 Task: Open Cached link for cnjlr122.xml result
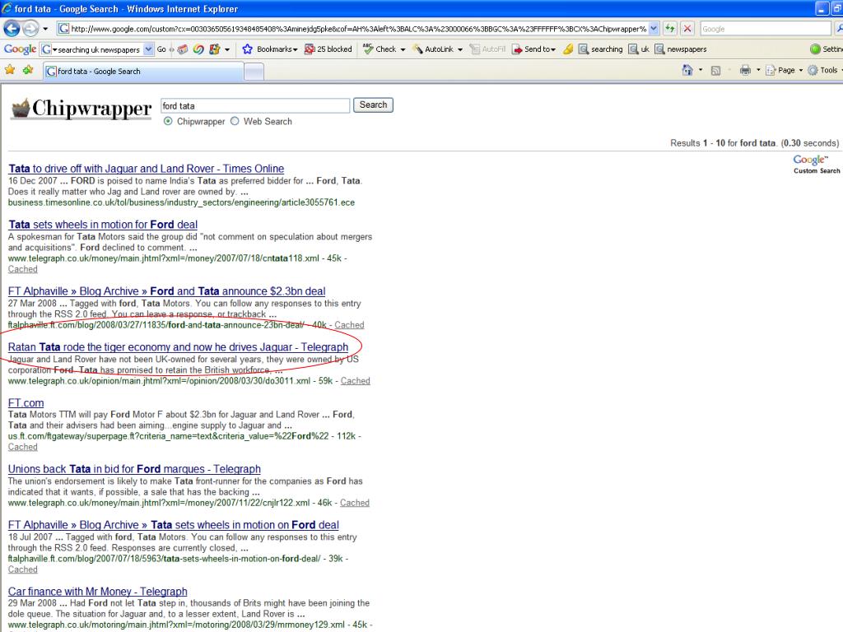(355, 503)
